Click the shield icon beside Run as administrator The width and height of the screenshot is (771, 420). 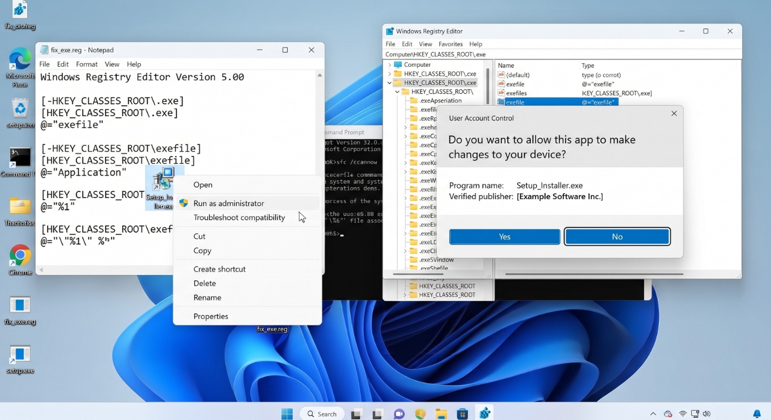tap(184, 203)
